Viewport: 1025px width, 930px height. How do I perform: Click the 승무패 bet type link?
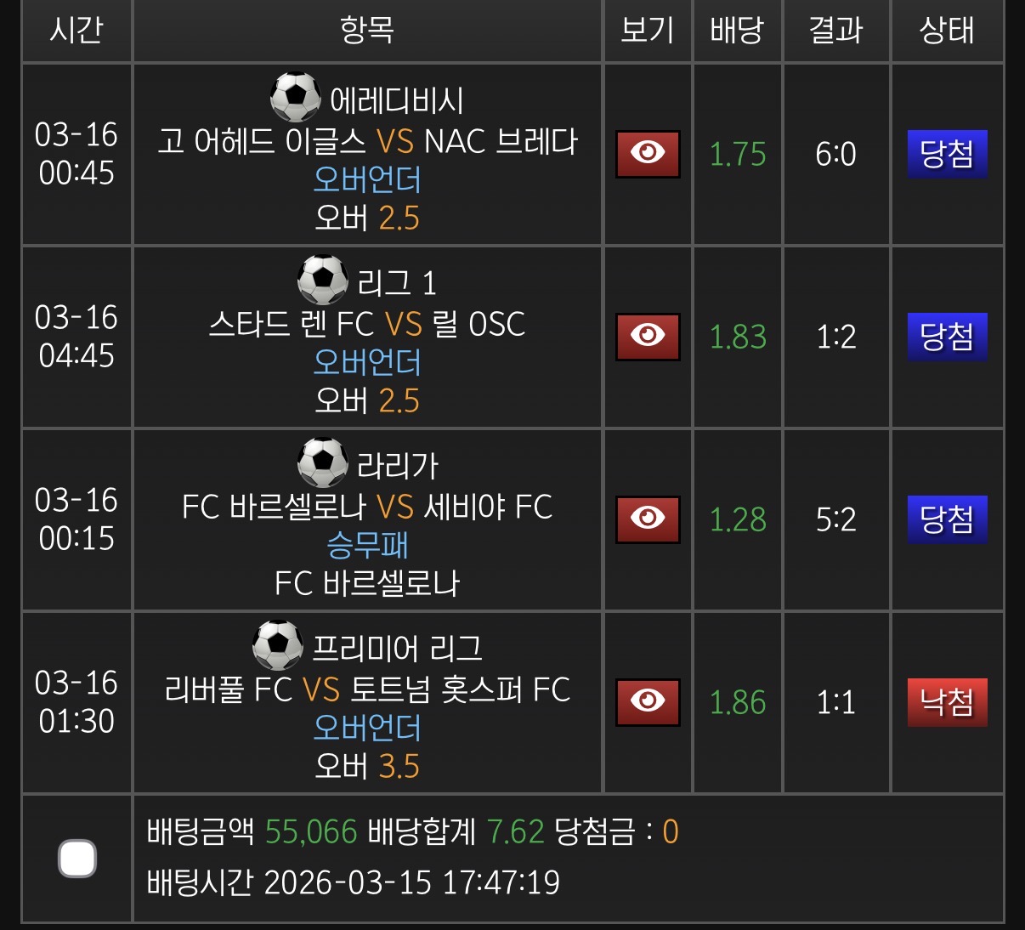[x=367, y=545]
